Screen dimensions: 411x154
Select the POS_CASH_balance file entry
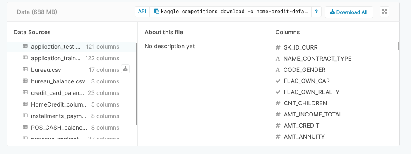[71, 128]
